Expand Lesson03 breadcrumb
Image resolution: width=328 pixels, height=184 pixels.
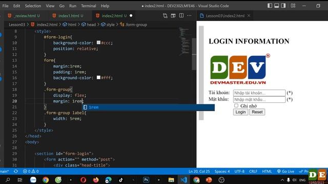[17, 25]
